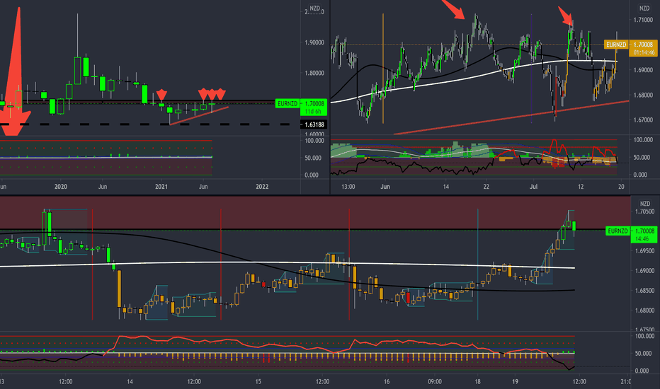Click the 1.67000 price axis value
This screenshot has height=389, width=660.
643,120
